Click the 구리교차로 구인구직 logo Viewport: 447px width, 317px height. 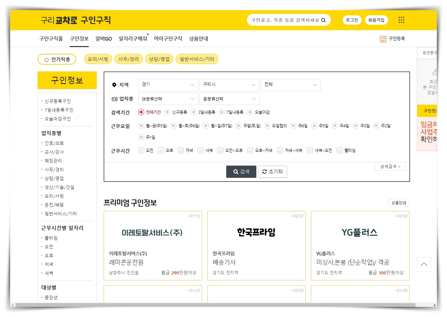[76, 20]
